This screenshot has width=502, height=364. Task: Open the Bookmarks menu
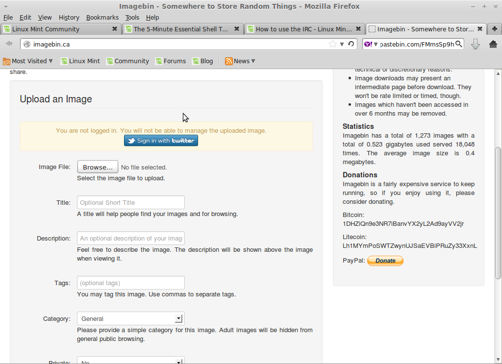(x=102, y=18)
